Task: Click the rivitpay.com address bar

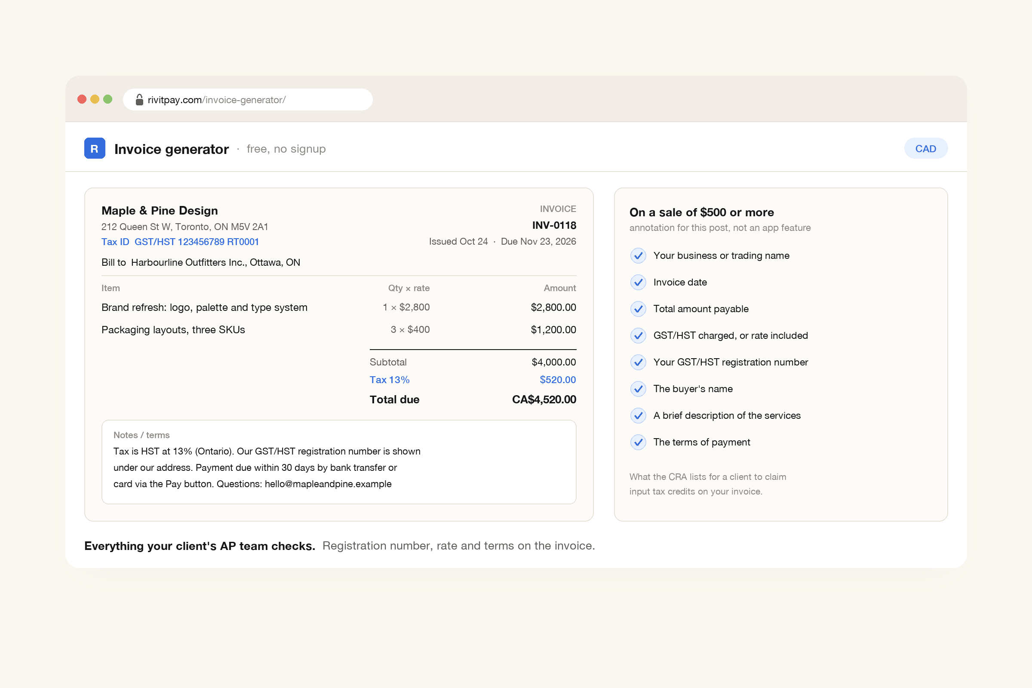Action: coord(248,100)
